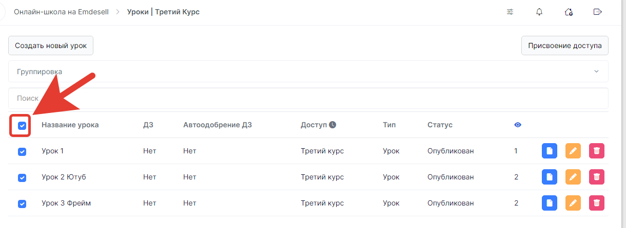Go to Онлайн-школа на Emdesell breadcrumb
626x228 pixels.
tap(61, 12)
